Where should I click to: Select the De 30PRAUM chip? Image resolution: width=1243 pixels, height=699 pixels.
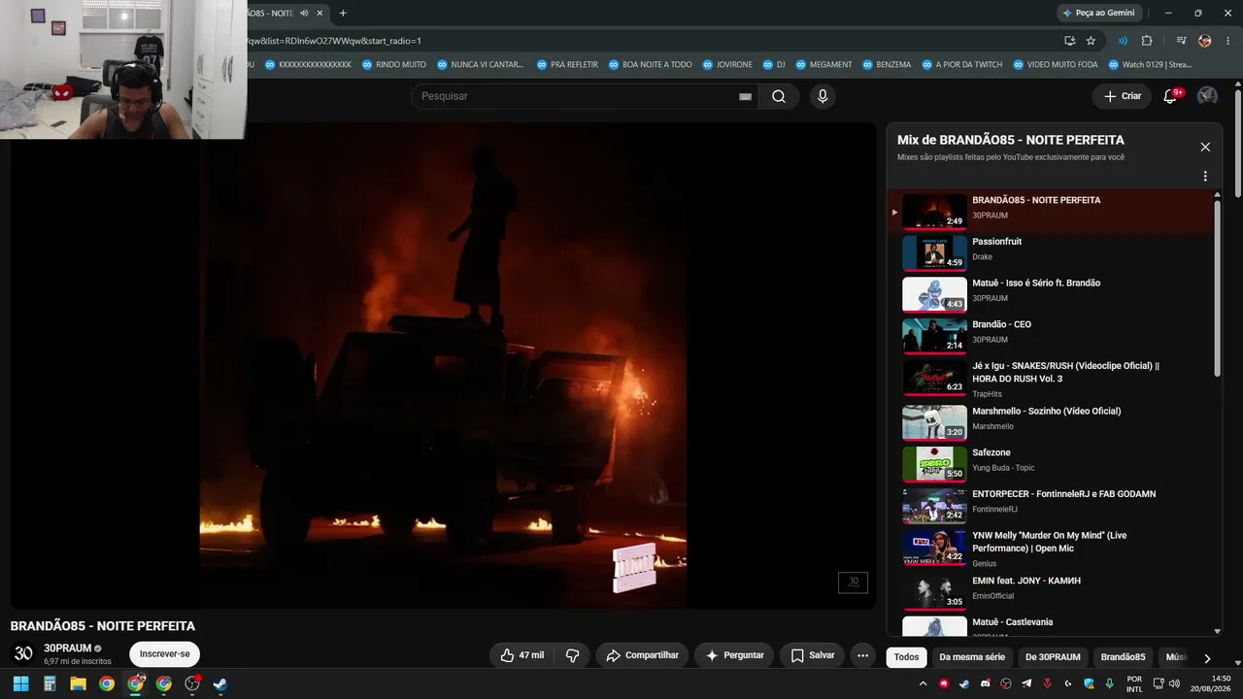click(1053, 657)
